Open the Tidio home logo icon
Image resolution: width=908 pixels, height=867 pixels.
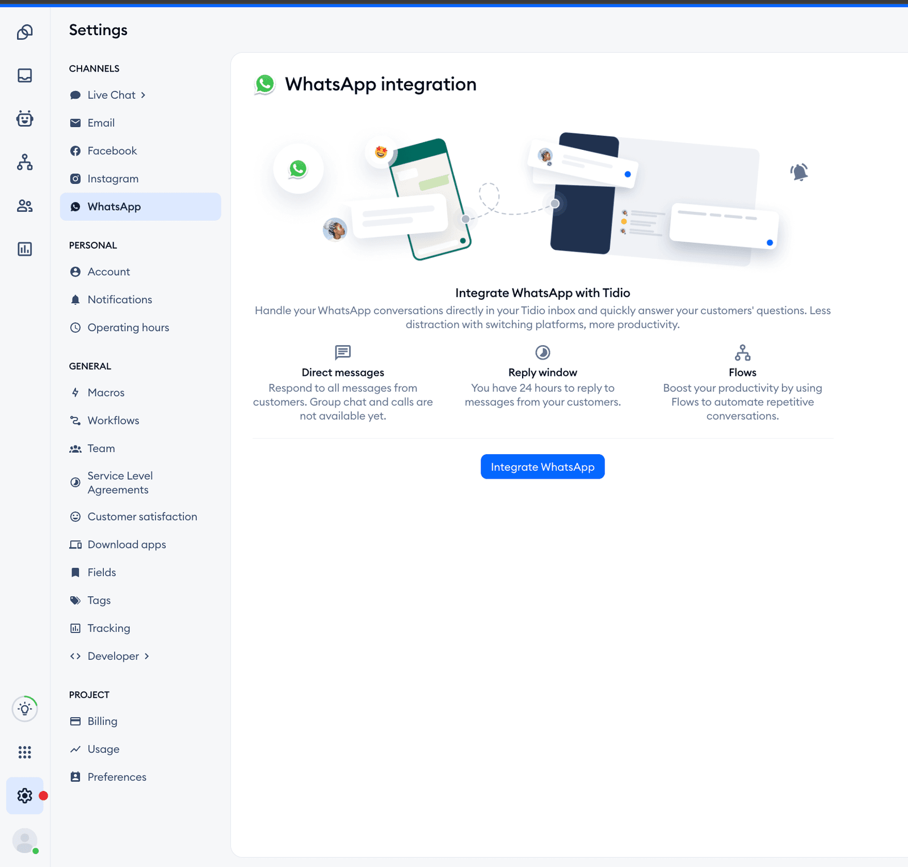coord(24,32)
